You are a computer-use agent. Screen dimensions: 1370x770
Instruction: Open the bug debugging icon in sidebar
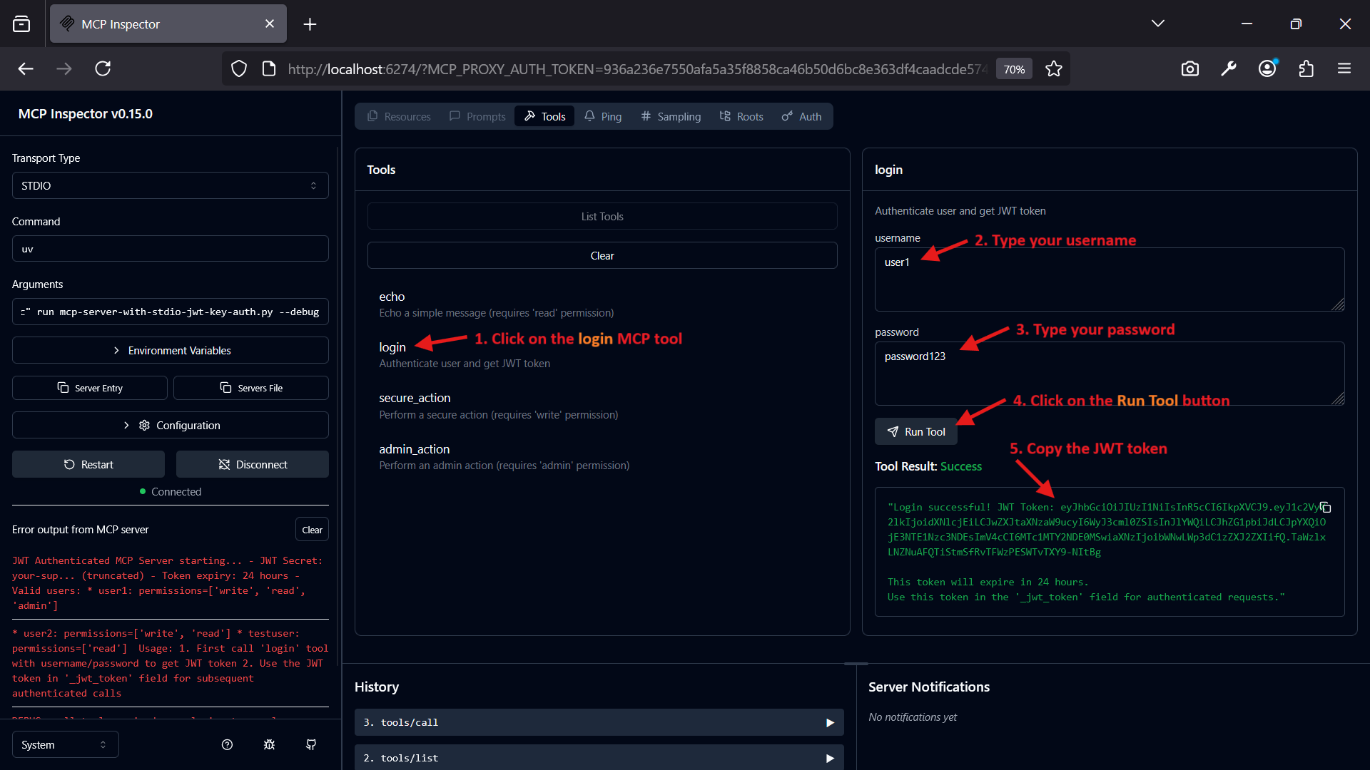pyautogui.click(x=269, y=744)
